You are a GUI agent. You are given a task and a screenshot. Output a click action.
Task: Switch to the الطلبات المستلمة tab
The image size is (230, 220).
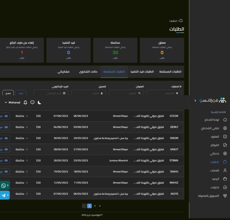point(170,72)
